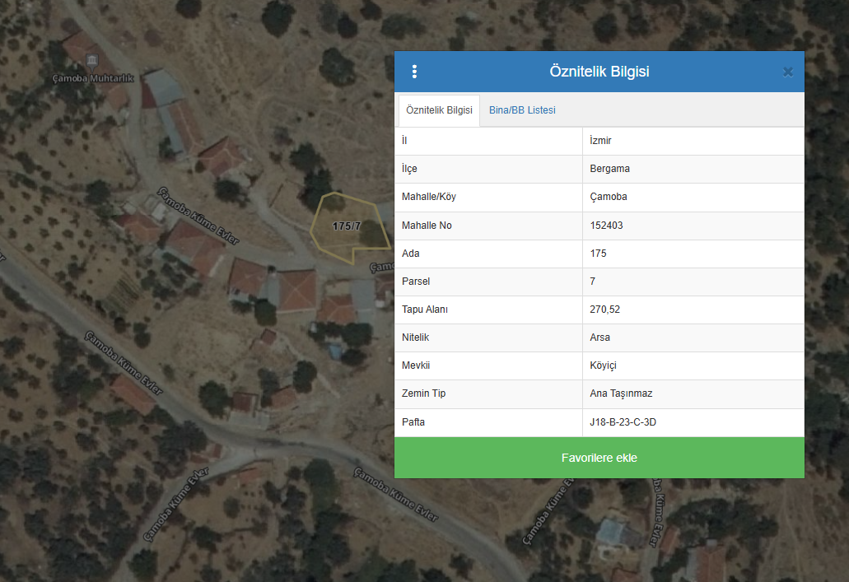Click the Tapu Alanı field label

[424, 310]
